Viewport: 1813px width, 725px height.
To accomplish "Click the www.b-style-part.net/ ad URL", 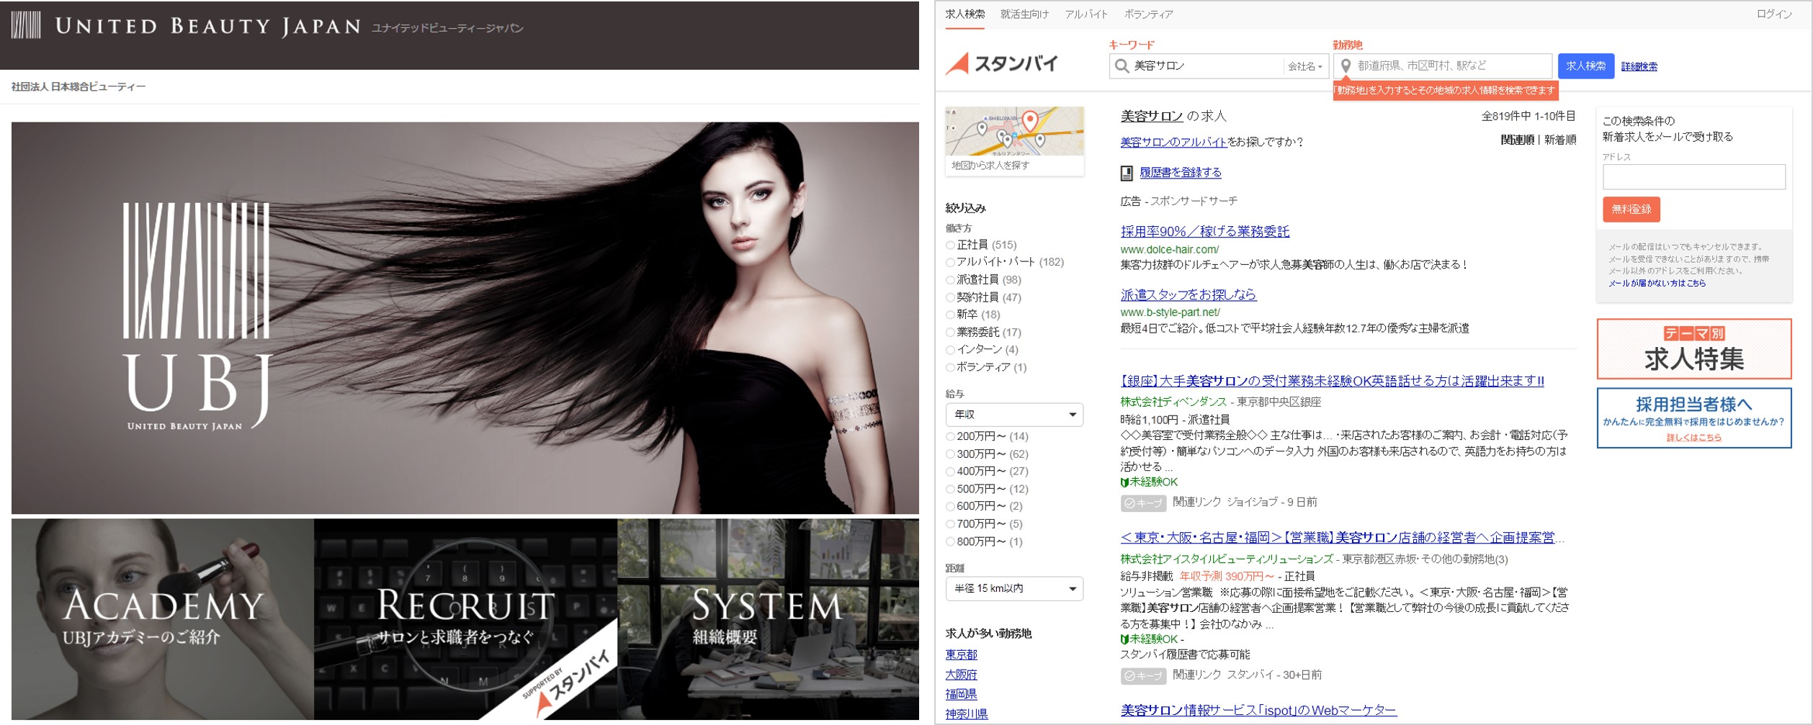I will (1170, 312).
